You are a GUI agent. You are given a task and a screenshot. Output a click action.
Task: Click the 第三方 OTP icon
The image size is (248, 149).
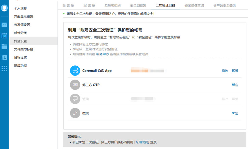click(75, 85)
